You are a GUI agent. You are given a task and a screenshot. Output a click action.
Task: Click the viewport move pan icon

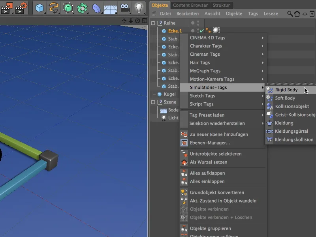click(124, 21)
